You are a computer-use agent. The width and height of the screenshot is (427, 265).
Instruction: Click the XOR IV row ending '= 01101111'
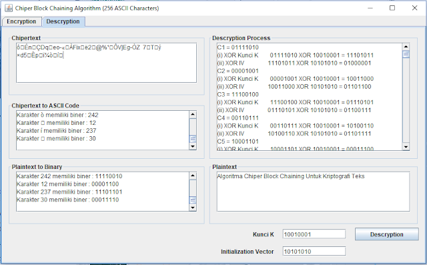coord(294,134)
